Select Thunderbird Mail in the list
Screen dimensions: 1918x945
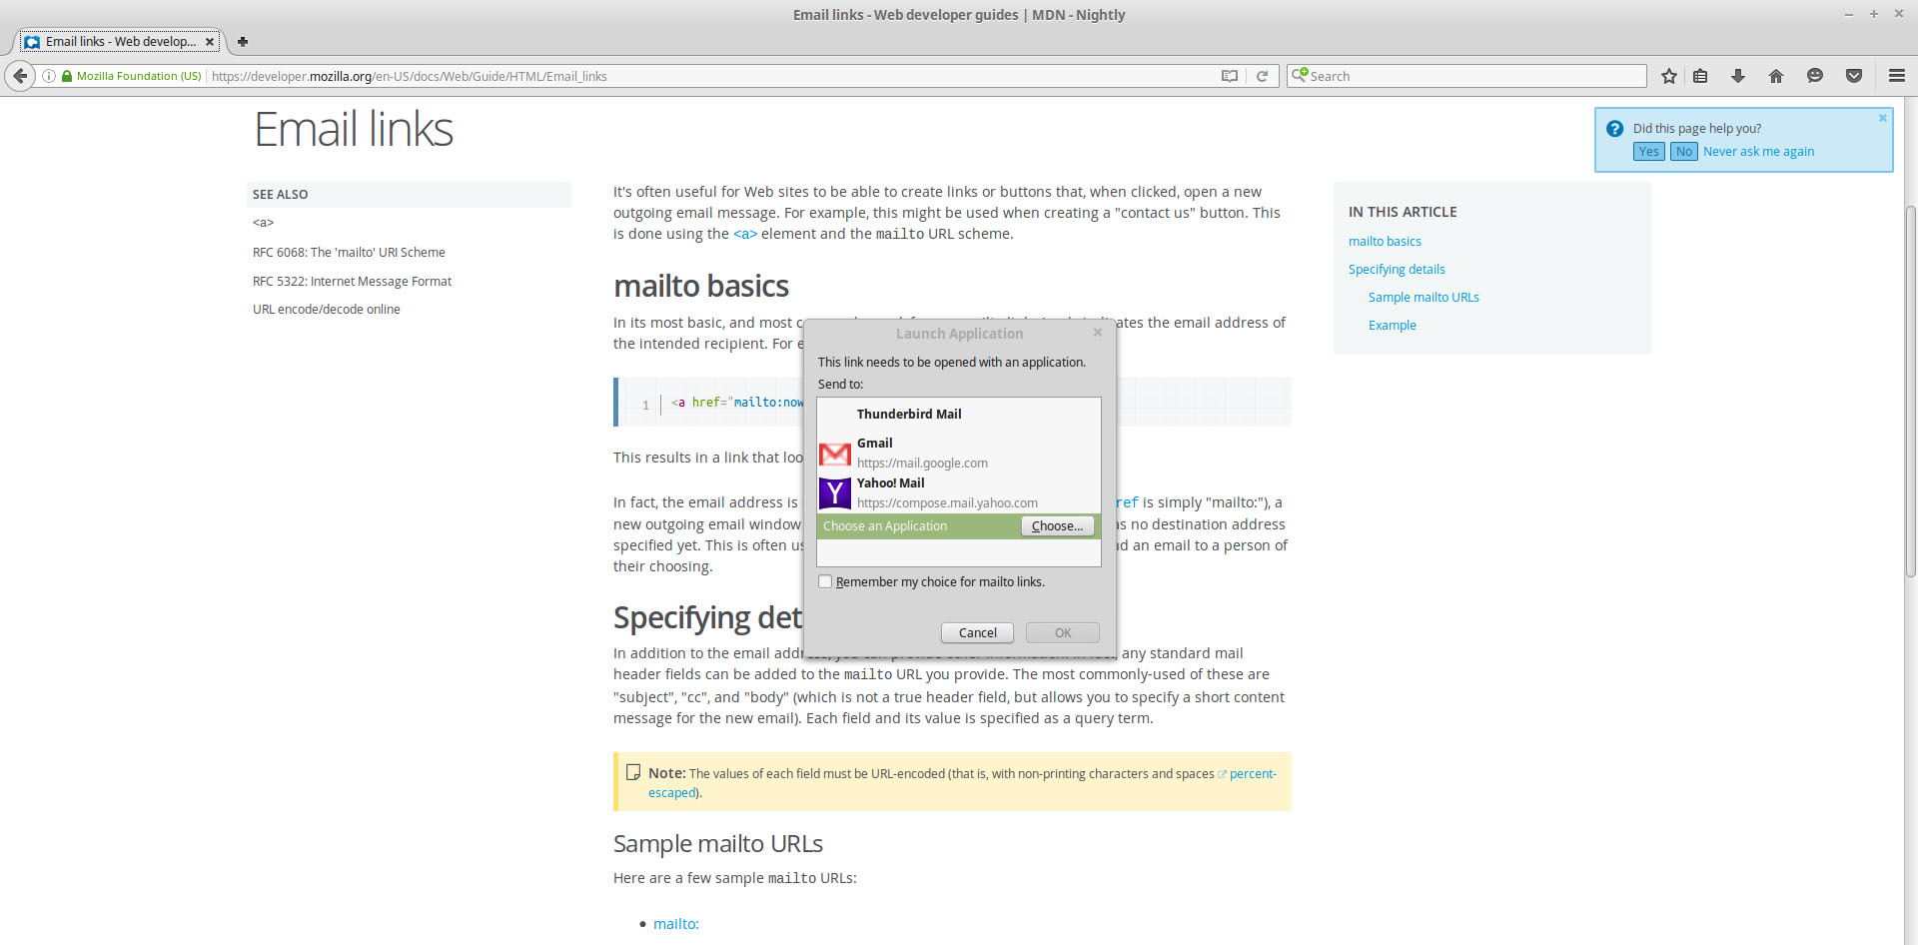click(x=959, y=414)
